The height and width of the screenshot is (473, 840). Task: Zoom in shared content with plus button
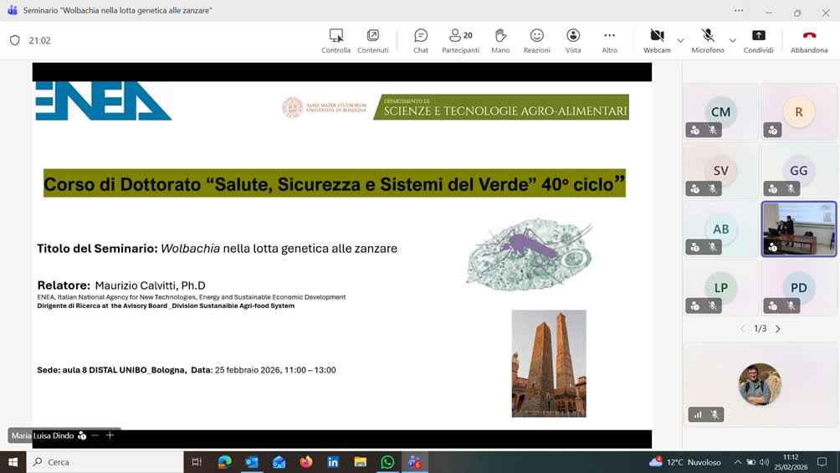(x=110, y=435)
